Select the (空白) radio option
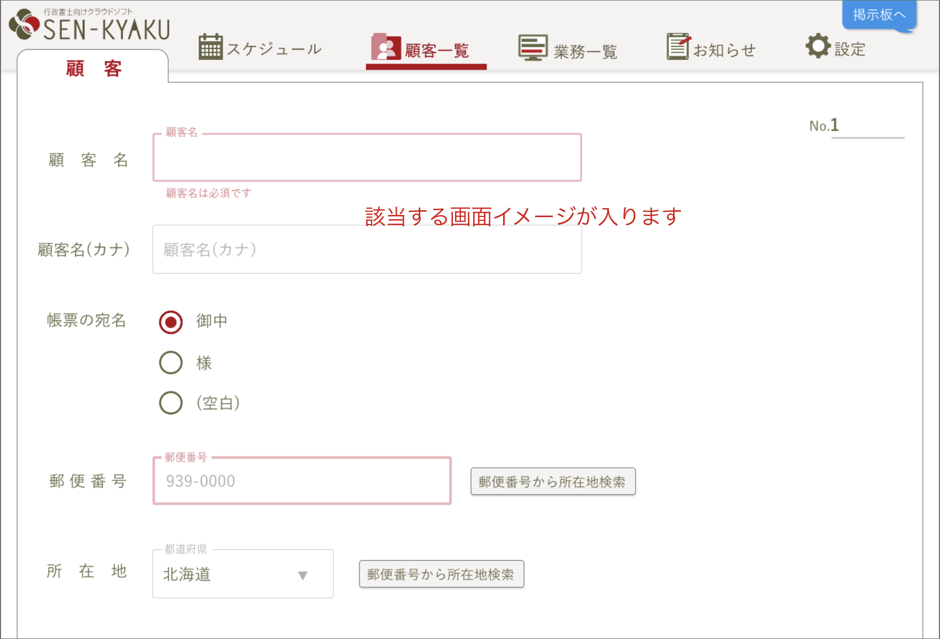 click(x=170, y=403)
